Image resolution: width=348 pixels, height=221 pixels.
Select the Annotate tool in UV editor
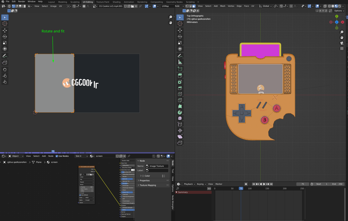click(x=5, y=56)
